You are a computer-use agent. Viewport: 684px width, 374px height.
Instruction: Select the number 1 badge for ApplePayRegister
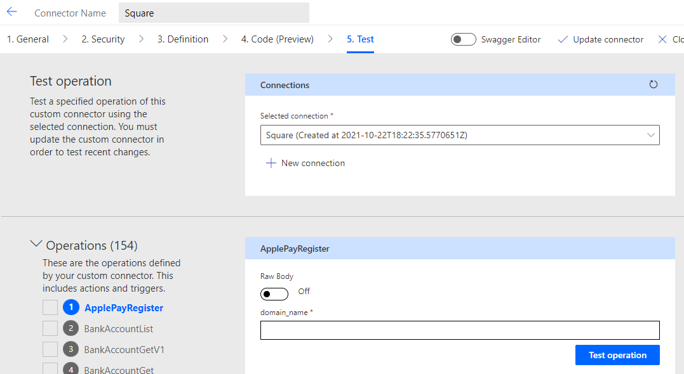70,307
